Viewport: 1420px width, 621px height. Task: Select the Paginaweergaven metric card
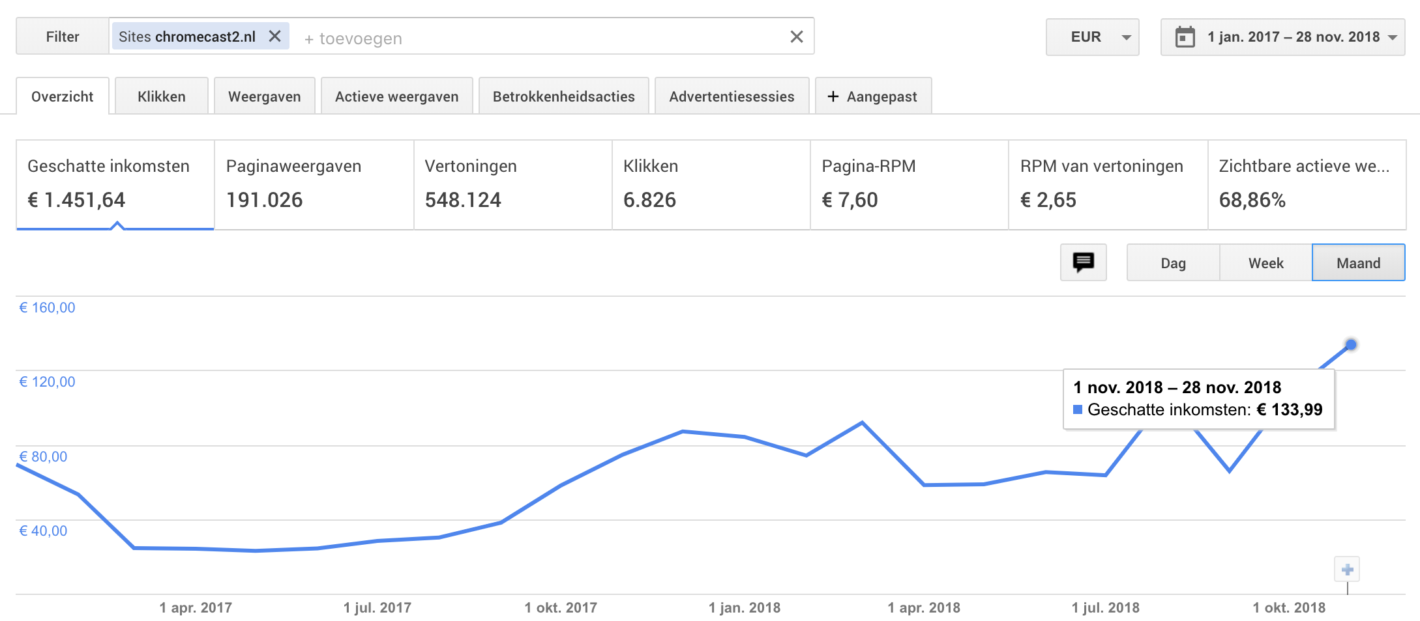click(314, 185)
